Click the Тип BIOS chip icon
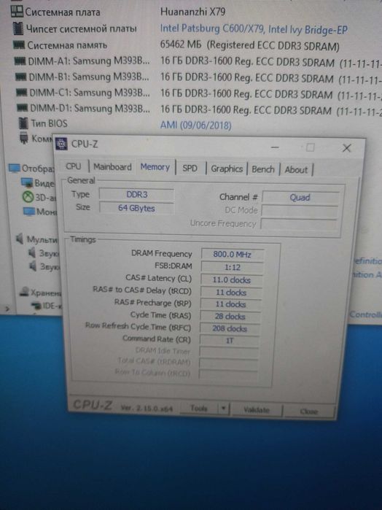Image resolution: width=382 pixels, height=510 pixels. (23, 123)
